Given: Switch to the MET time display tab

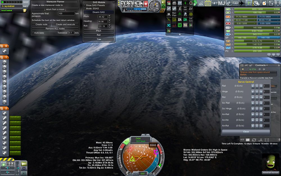Looking at the screenshot, I should [26, 6].
